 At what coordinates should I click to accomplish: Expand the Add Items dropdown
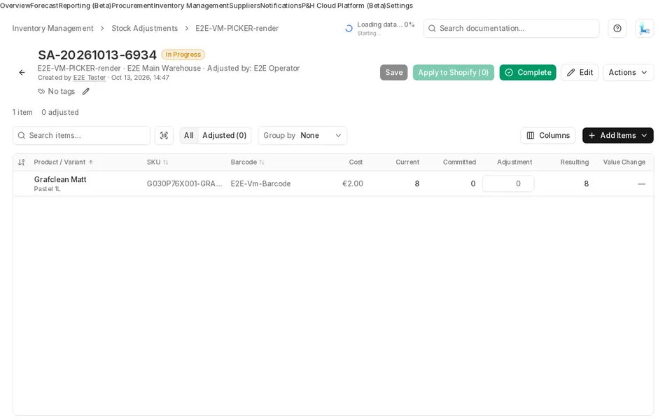click(x=617, y=135)
